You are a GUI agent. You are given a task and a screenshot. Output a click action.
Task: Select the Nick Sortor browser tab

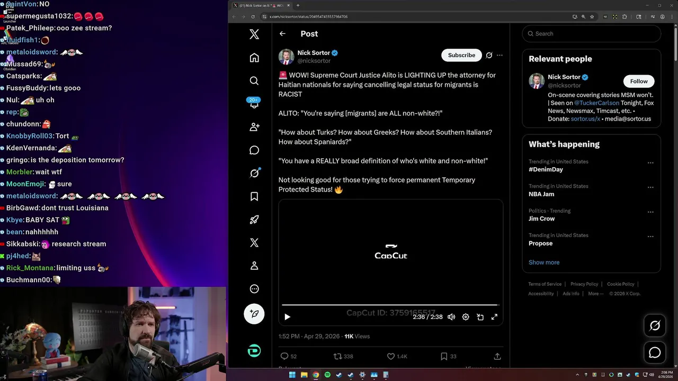[x=262, y=5]
